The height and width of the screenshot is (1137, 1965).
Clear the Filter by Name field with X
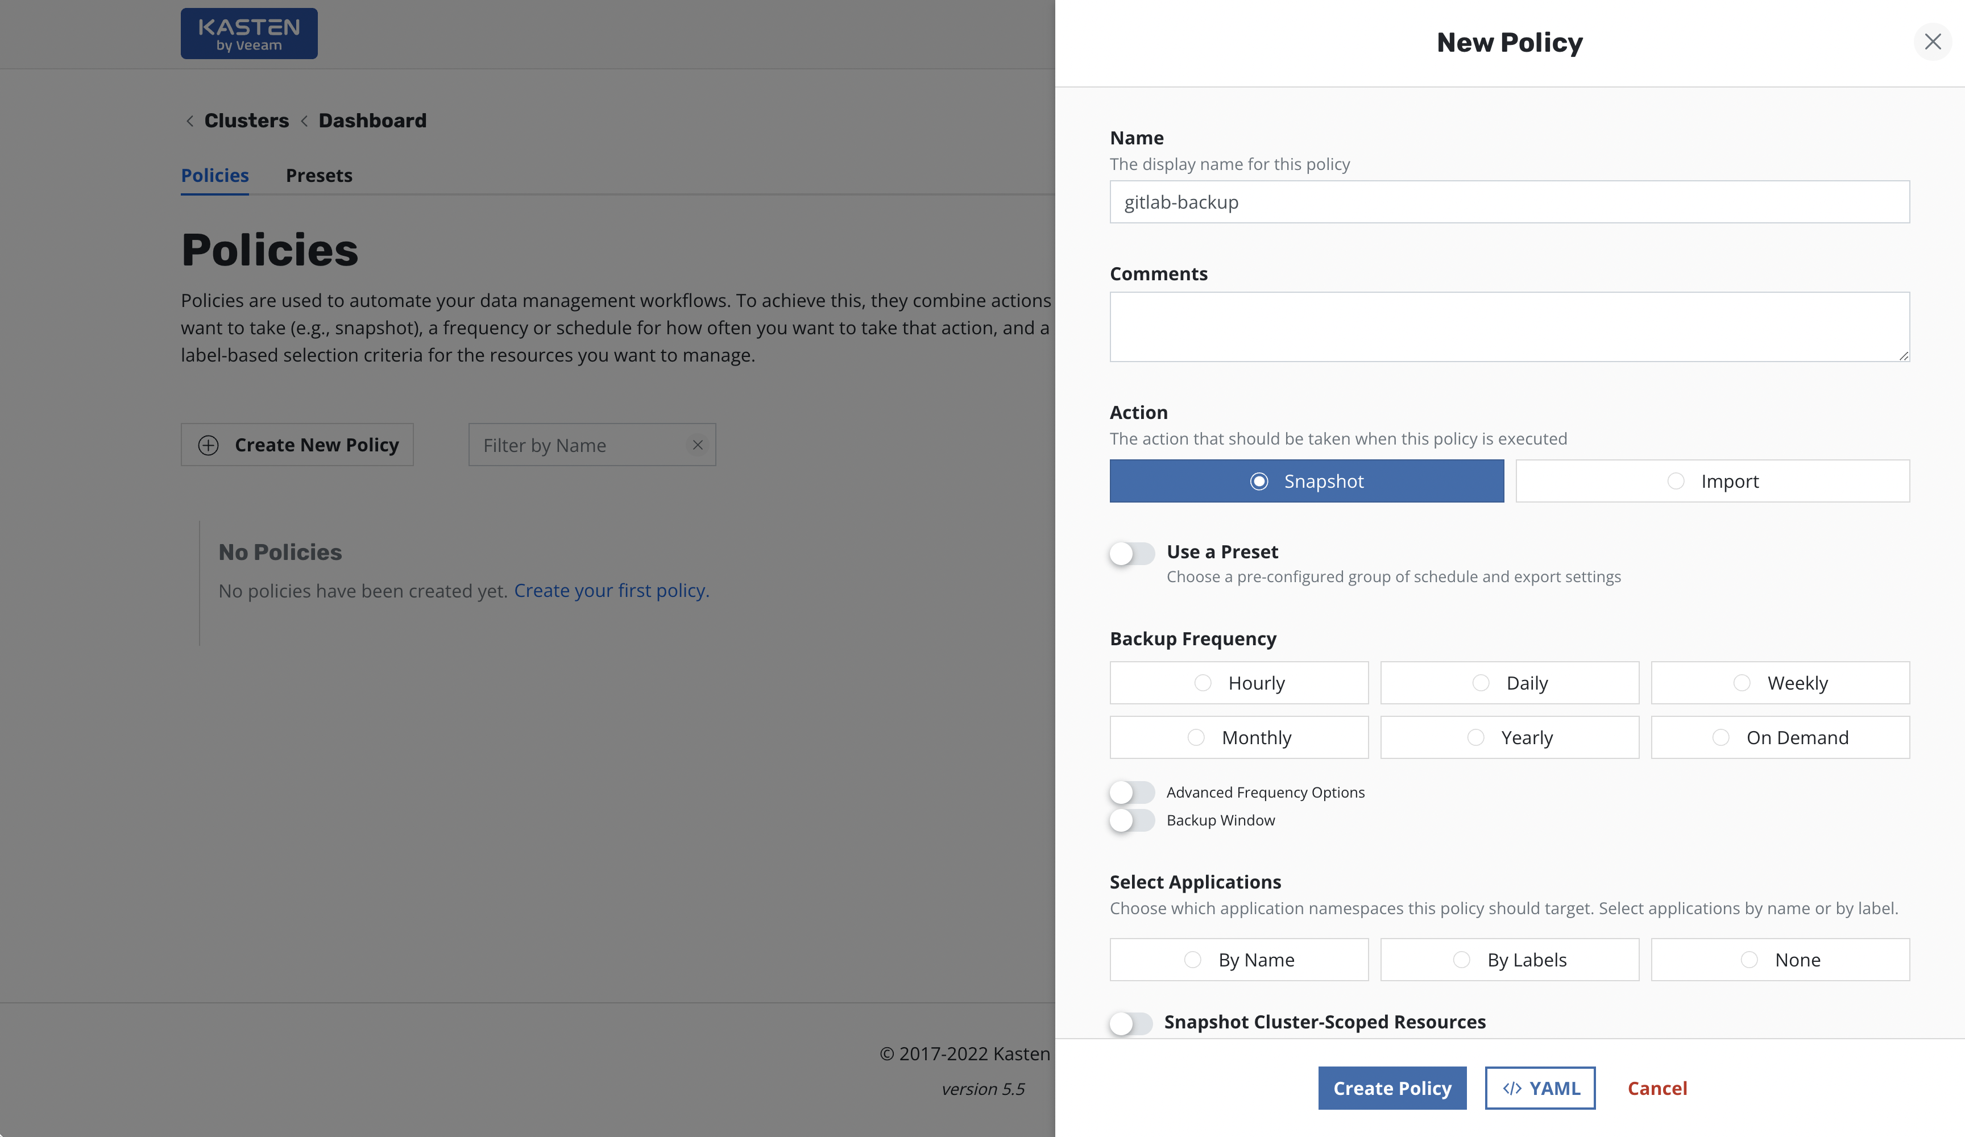[x=697, y=445]
